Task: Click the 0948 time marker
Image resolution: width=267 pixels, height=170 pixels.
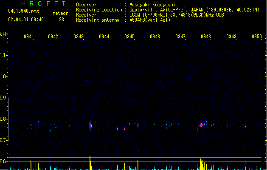Action: (206, 37)
